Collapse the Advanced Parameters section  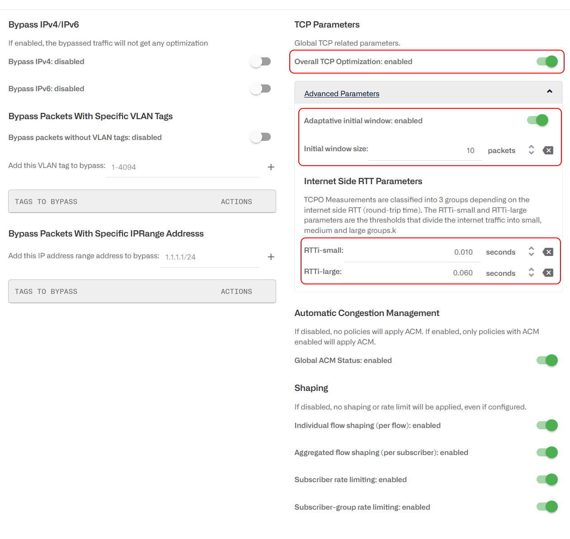click(x=550, y=92)
